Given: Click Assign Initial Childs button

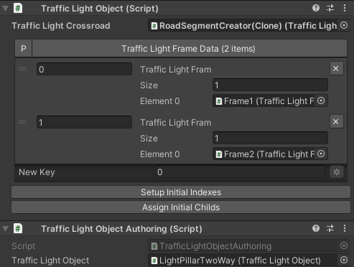Looking at the screenshot, I should (x=181, y=207).
